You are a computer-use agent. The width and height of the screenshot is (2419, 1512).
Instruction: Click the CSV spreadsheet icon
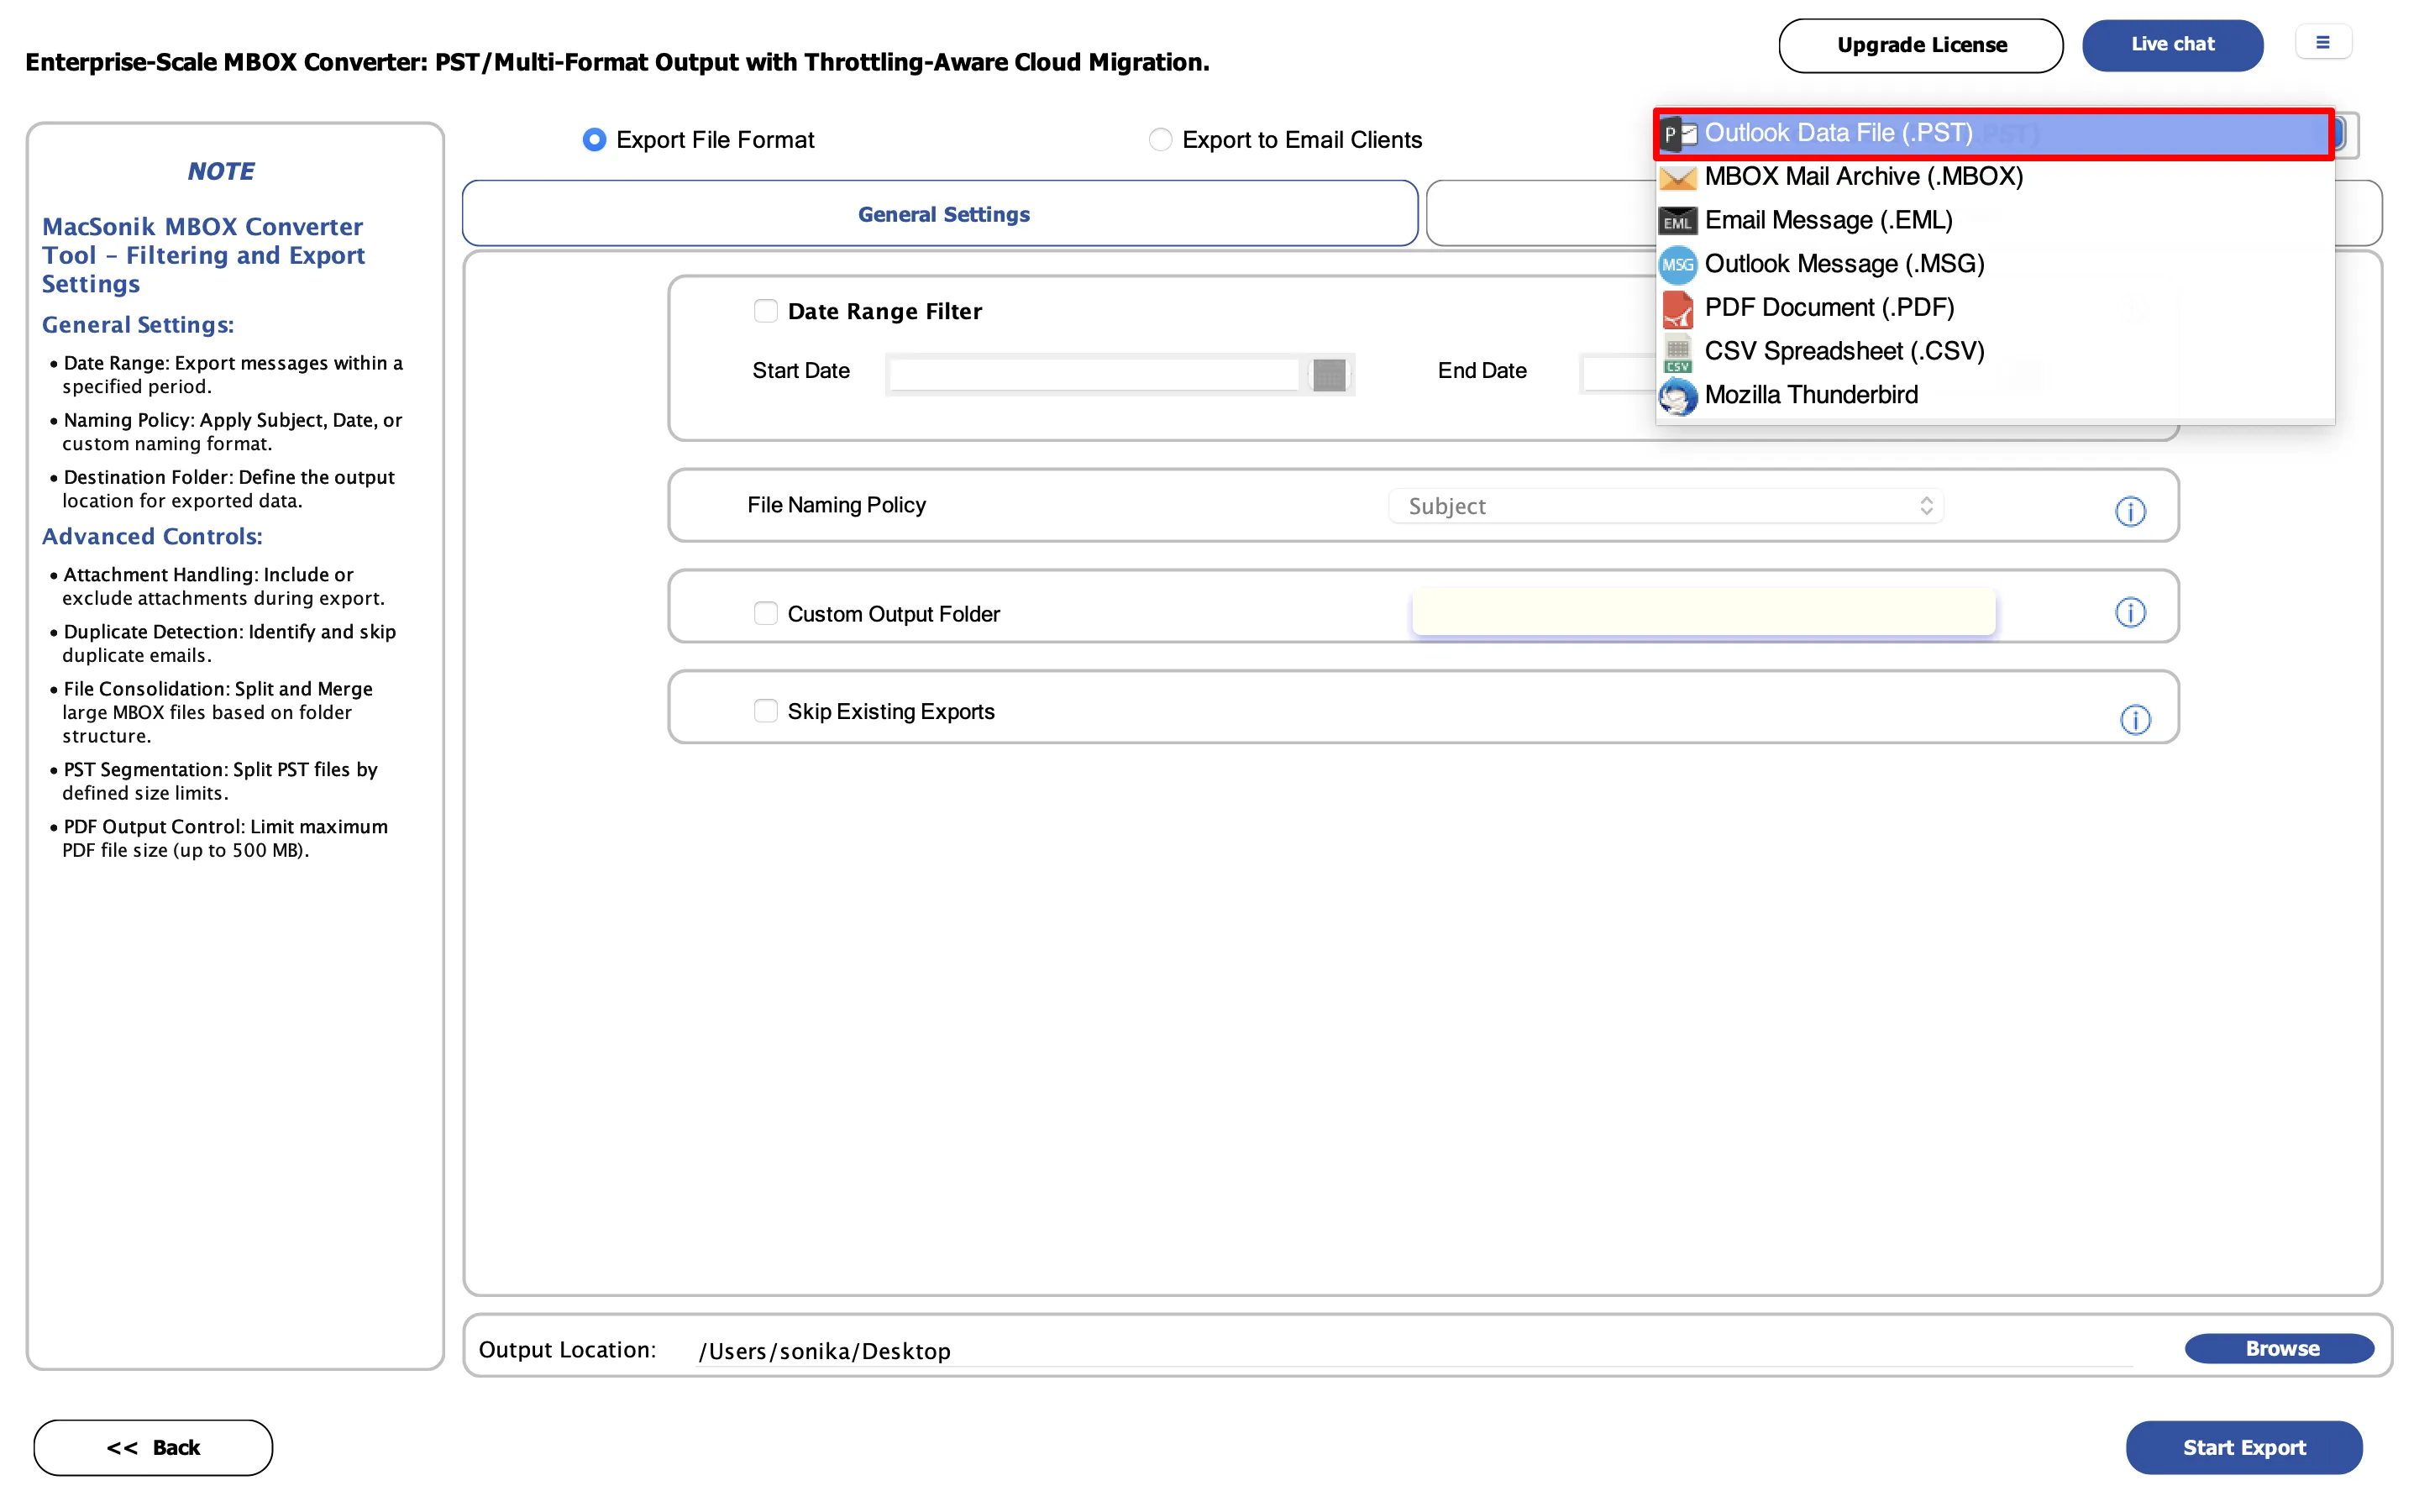tap(1677, 353)
